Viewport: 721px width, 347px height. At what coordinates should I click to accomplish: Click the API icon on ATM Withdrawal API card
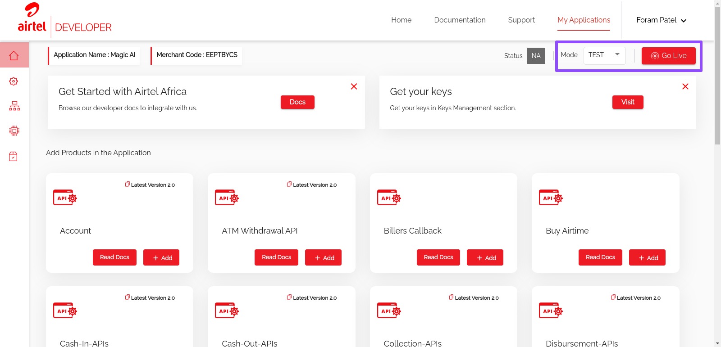[227, 198]
